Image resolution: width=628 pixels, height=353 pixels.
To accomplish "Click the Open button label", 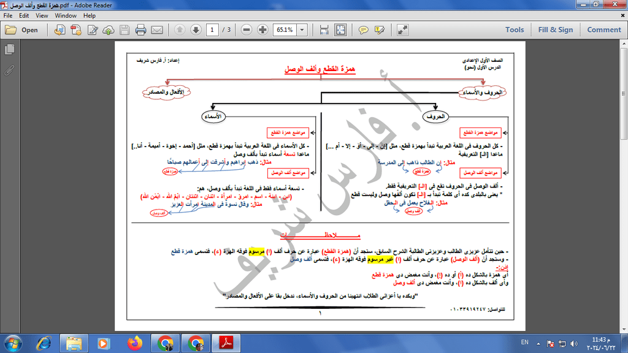I will (x=29, y=30).
